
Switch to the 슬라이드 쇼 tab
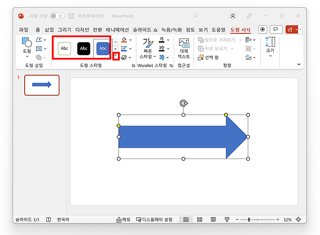pyautogui.click(x=145, y=30)
